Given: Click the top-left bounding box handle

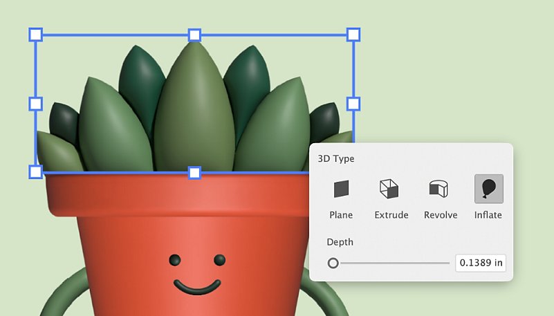Looking at the screenshot, I should [x=35, y=35].
